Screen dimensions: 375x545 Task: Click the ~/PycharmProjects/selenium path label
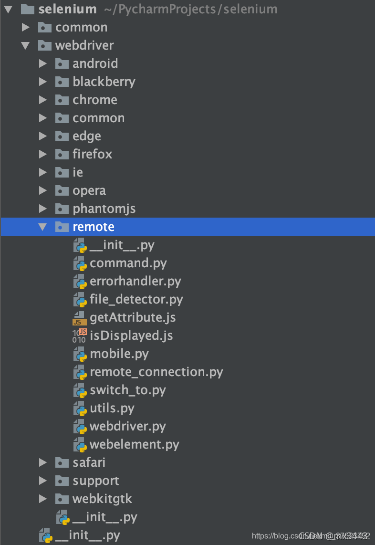[x=191, y=10]
